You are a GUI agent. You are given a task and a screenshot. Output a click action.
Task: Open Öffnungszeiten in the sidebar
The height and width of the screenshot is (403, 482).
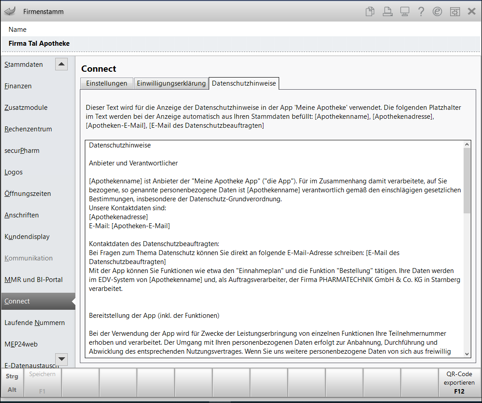pyautogui.click(x=28, y=193)
